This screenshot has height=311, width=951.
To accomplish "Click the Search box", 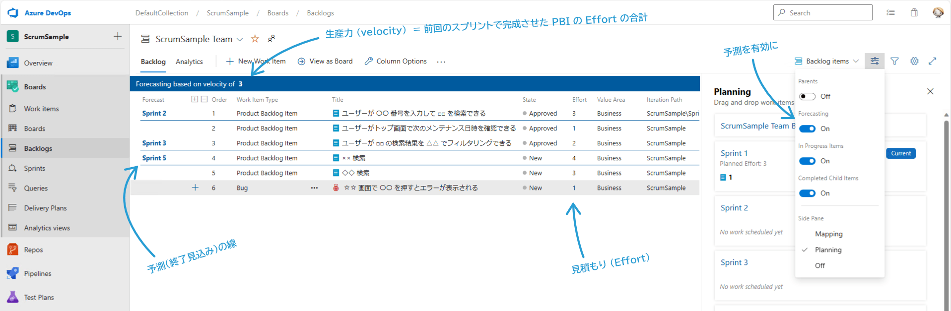I will coord(822,12).
